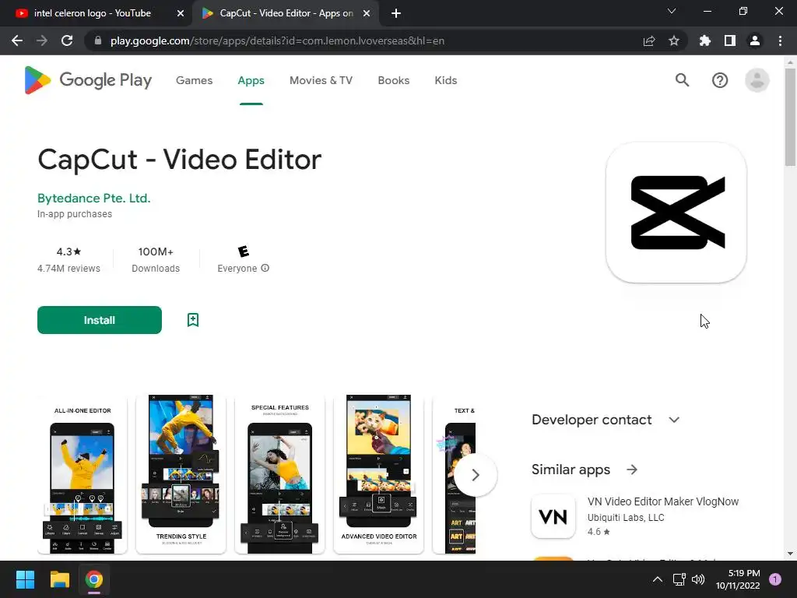The image size is (797, 598).
Task: Open Chrome profile icon
Action: 755,40
